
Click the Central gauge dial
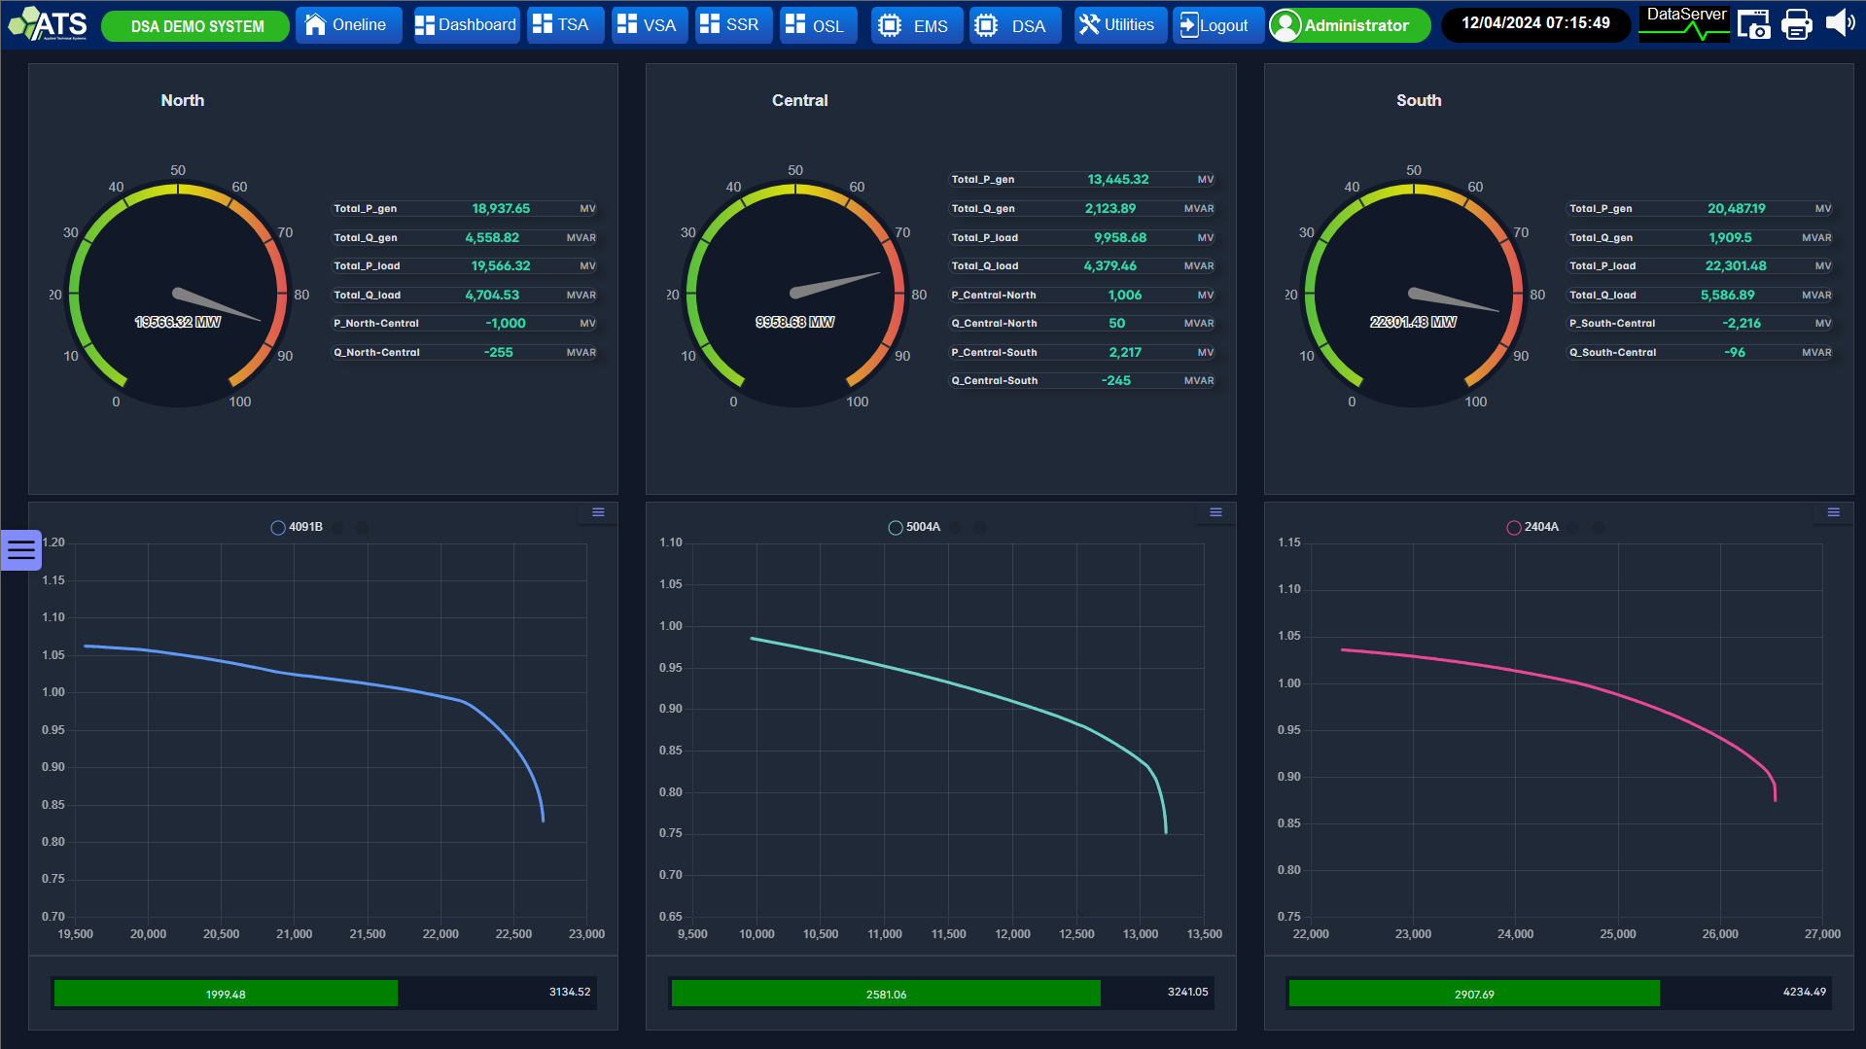click(795, 293)
